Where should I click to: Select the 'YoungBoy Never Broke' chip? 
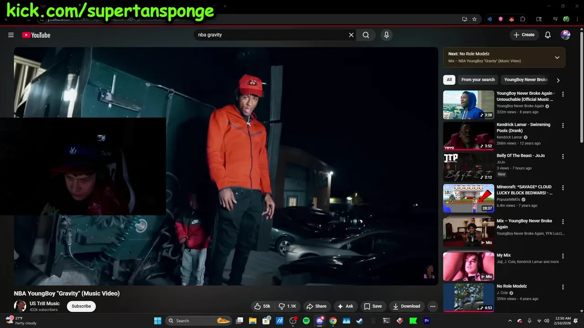(x=526, y=80)
